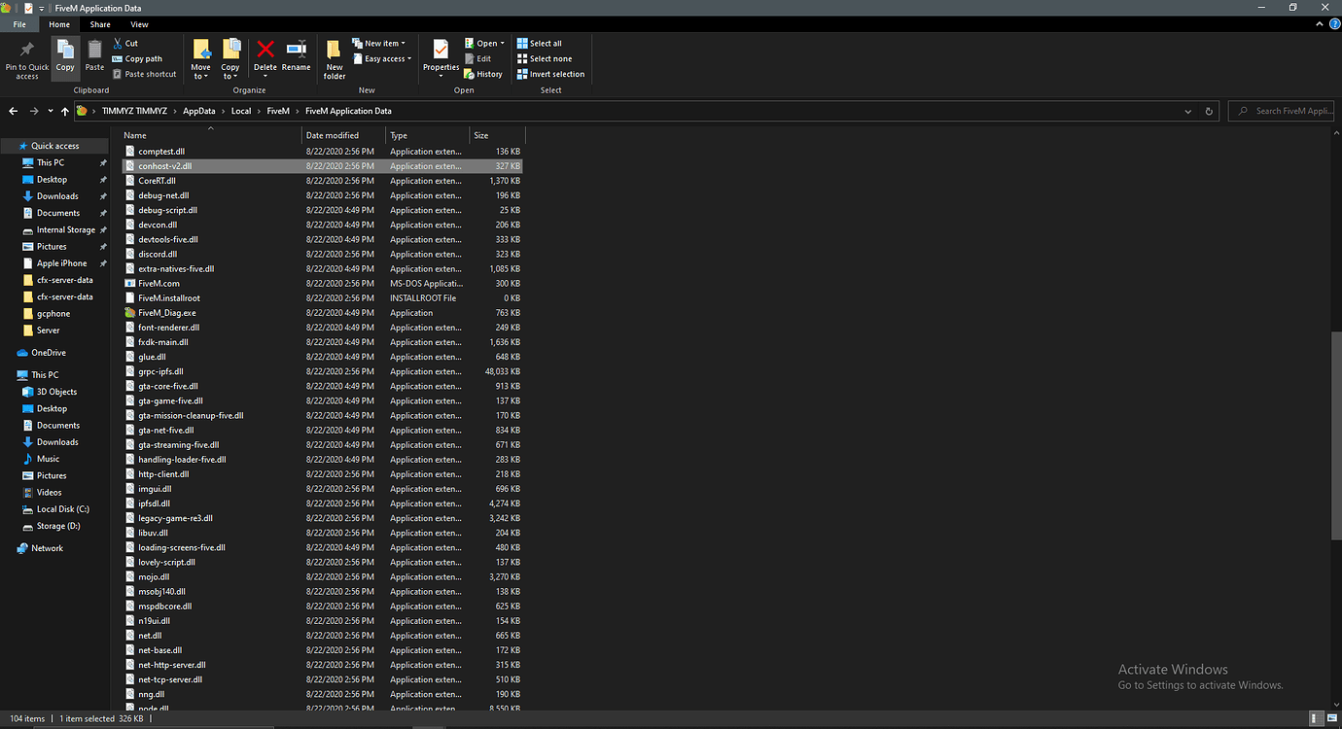Open Properties using the ribbon icon
Image resolution: width=1342 pixels, height=729 pixels.
pyautogui.click(x=441, y=56)
